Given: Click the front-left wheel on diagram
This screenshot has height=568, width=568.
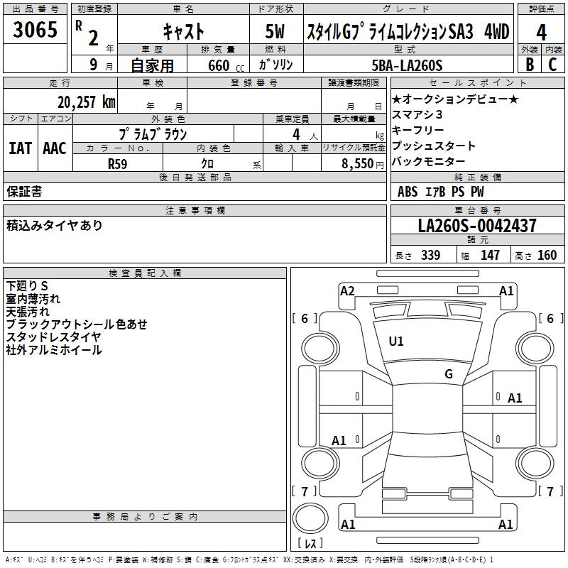Looking at the screenshot, I should tap(320, 349).
